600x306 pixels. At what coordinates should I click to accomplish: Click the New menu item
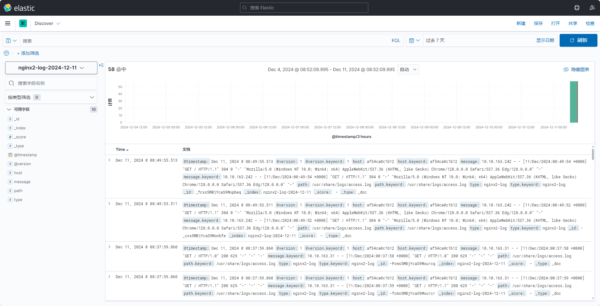pos(521,23)
